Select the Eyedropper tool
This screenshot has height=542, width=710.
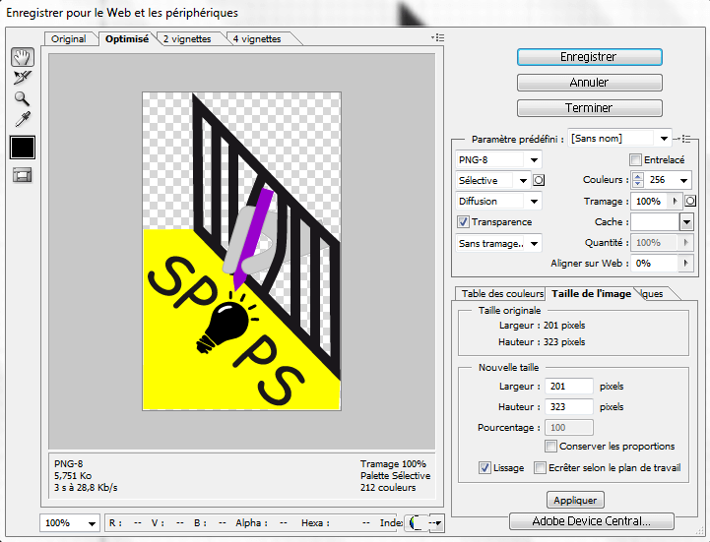pos(22,119)
